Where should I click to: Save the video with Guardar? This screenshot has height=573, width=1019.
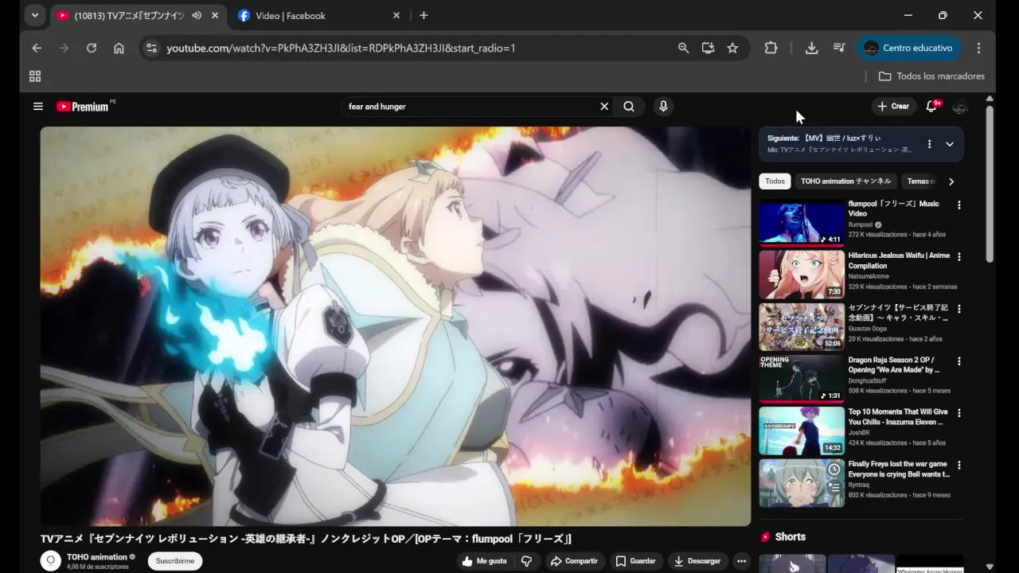click(635, 561)
